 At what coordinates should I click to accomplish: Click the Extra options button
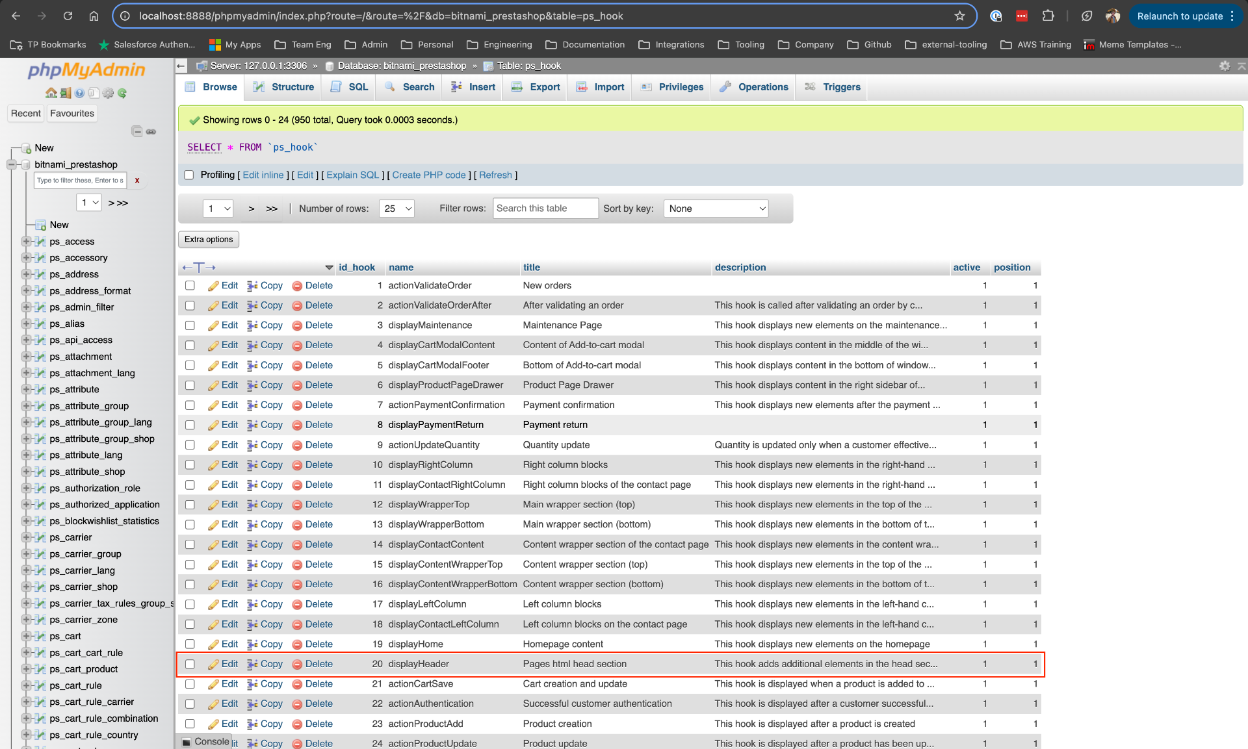click(x=209, y=239)
